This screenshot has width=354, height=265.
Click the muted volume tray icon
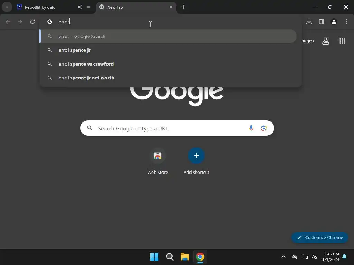314,257
